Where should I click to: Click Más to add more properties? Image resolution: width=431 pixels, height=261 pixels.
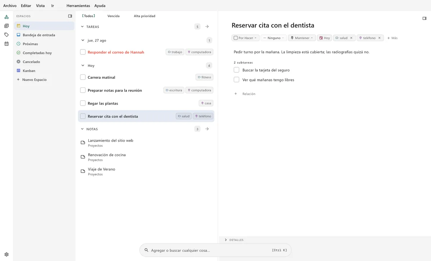click(392, 38)
